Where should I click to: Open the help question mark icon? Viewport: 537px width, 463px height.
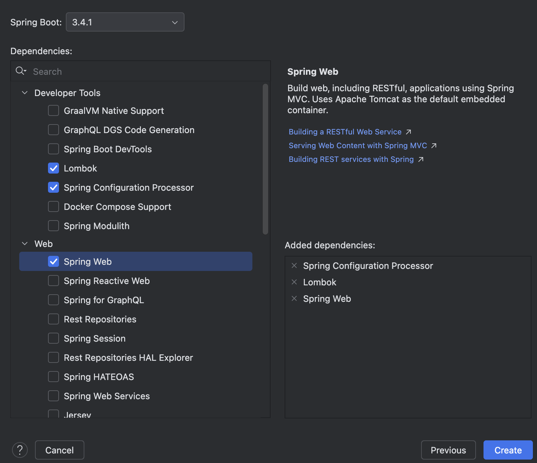[x=20, y=450]
